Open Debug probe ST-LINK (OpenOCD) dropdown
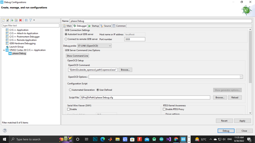Viewport: 255px width, 143px height. [x=94, y=46]
